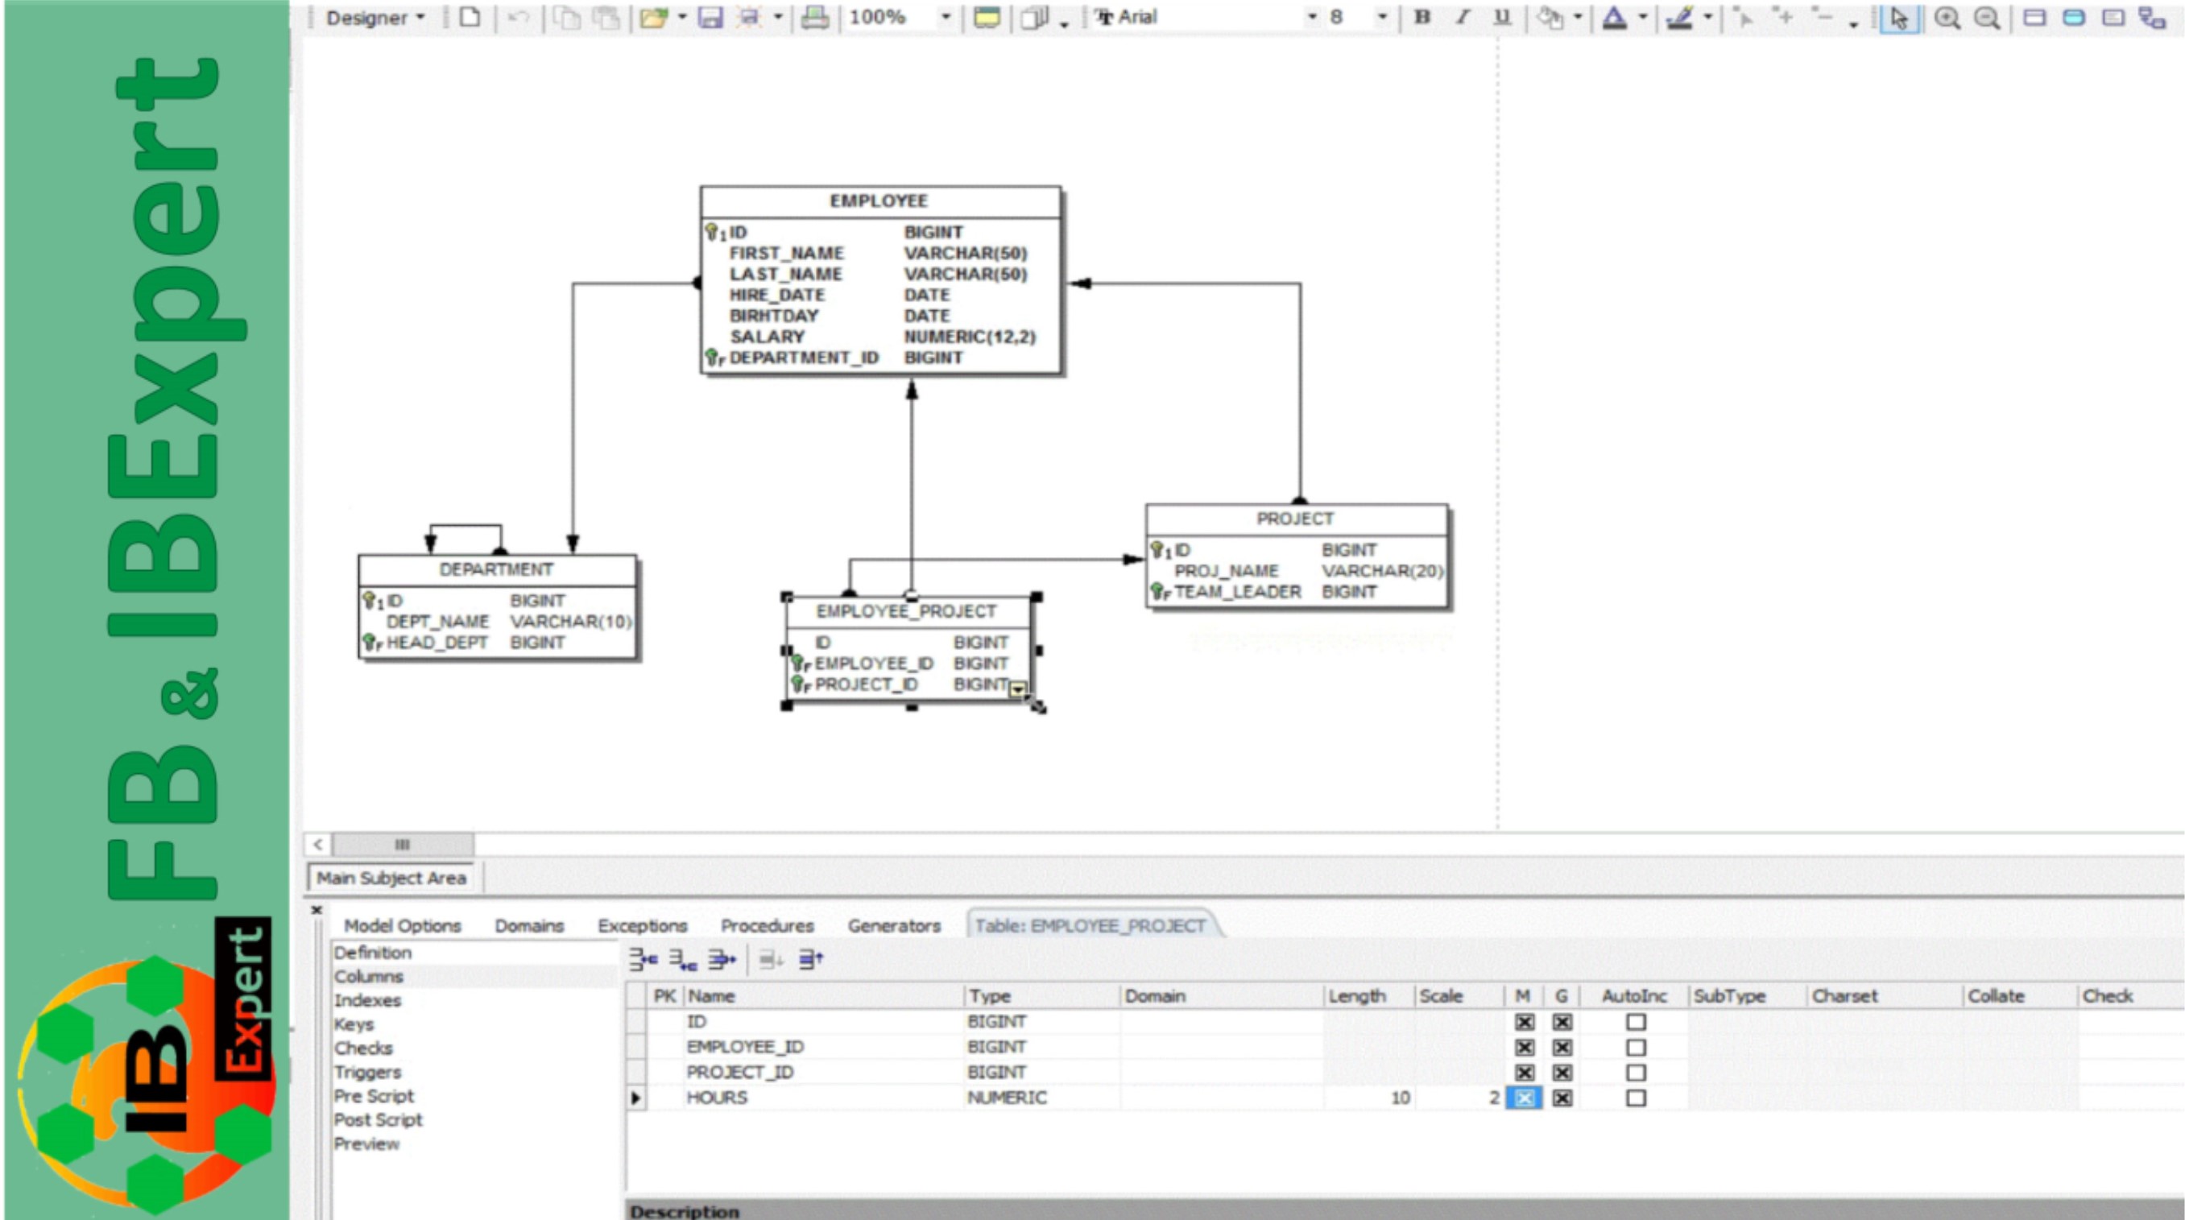Click the Zoom out magnifier icon

click(x=1987, y=18)
